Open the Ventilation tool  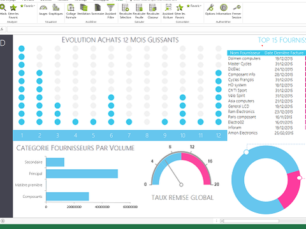[x=84, y=10]
